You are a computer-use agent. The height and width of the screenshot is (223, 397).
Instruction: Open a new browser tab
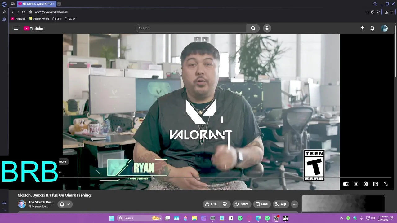59,4
